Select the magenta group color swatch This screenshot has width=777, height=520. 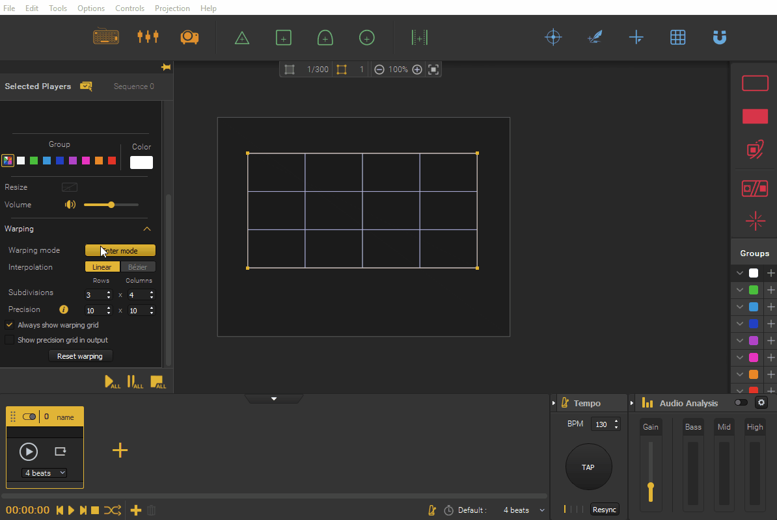(86, 161)
